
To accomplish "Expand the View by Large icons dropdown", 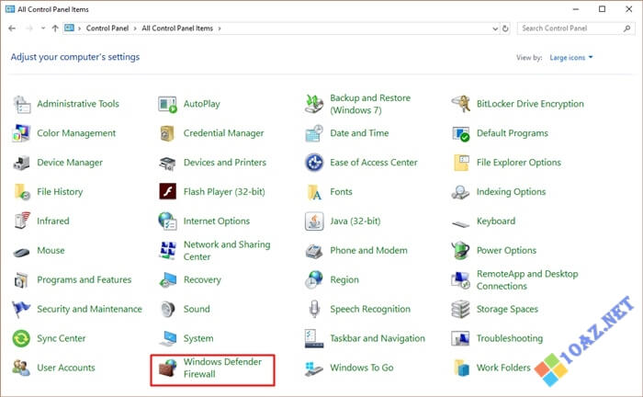I will pos(571,58).
